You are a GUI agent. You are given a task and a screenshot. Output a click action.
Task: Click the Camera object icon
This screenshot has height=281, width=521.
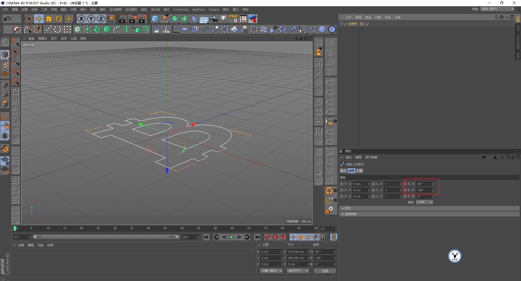tap(214, 19)
